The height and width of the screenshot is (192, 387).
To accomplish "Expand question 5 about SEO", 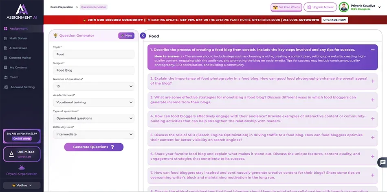I will tap(372, 137).
